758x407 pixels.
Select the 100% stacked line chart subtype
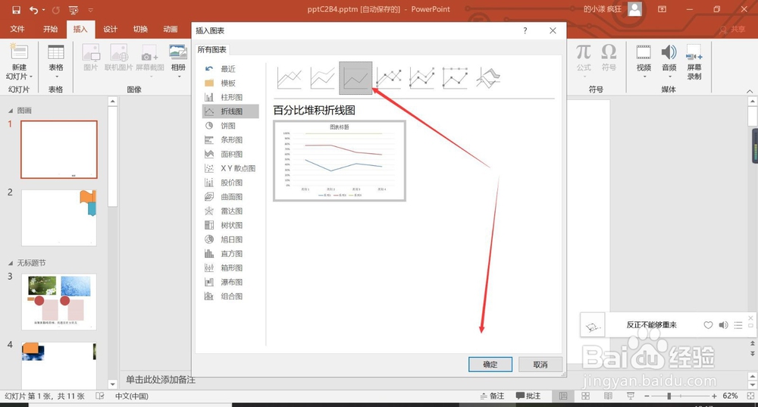tap(356, 78)
